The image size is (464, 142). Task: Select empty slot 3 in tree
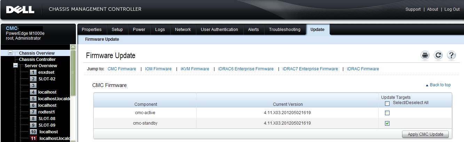pyautogui.click(x=33, y=85)
